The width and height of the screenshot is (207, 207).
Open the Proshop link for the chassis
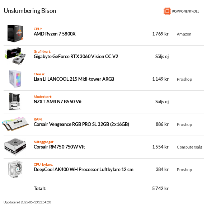pos(184,79)
